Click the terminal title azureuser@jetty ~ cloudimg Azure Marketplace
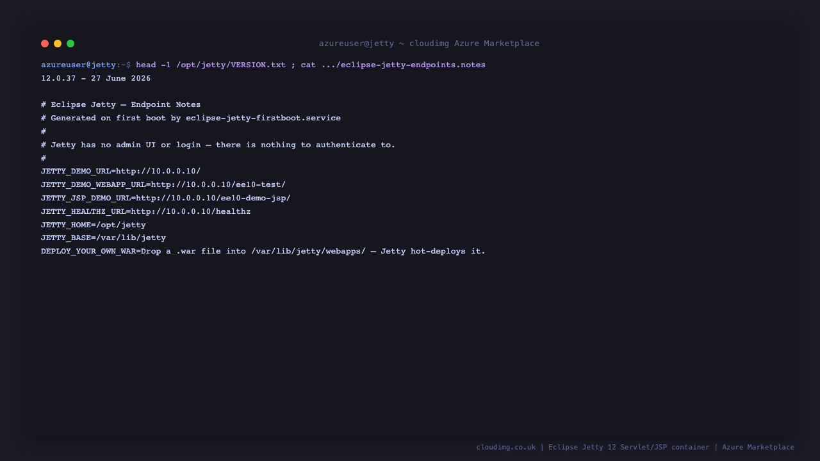Screen dimensions: 820x461 click(429, 44)
